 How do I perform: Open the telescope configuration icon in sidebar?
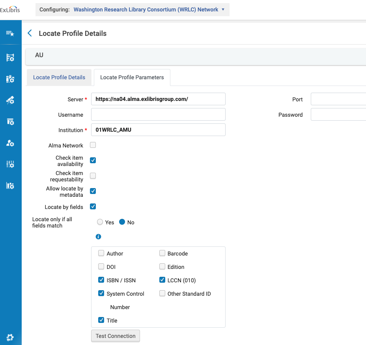pos(10,101)
